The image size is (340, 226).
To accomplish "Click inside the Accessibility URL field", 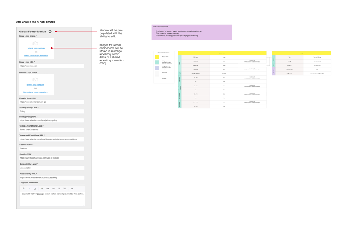I will tap(51, 177).
